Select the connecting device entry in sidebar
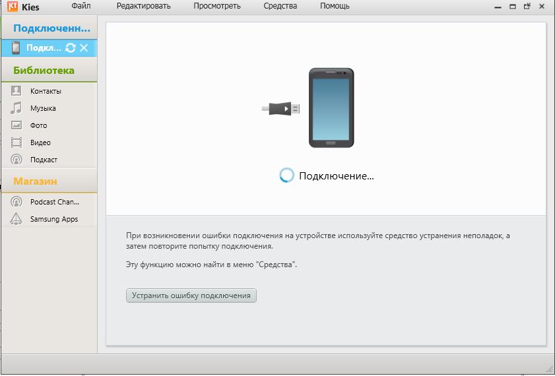Screen dimensions: 555x376 click(x=49, y=48)
